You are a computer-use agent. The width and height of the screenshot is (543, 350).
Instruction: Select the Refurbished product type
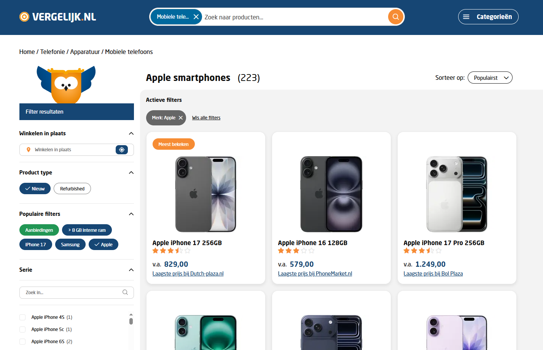click(x=72, y=188)
